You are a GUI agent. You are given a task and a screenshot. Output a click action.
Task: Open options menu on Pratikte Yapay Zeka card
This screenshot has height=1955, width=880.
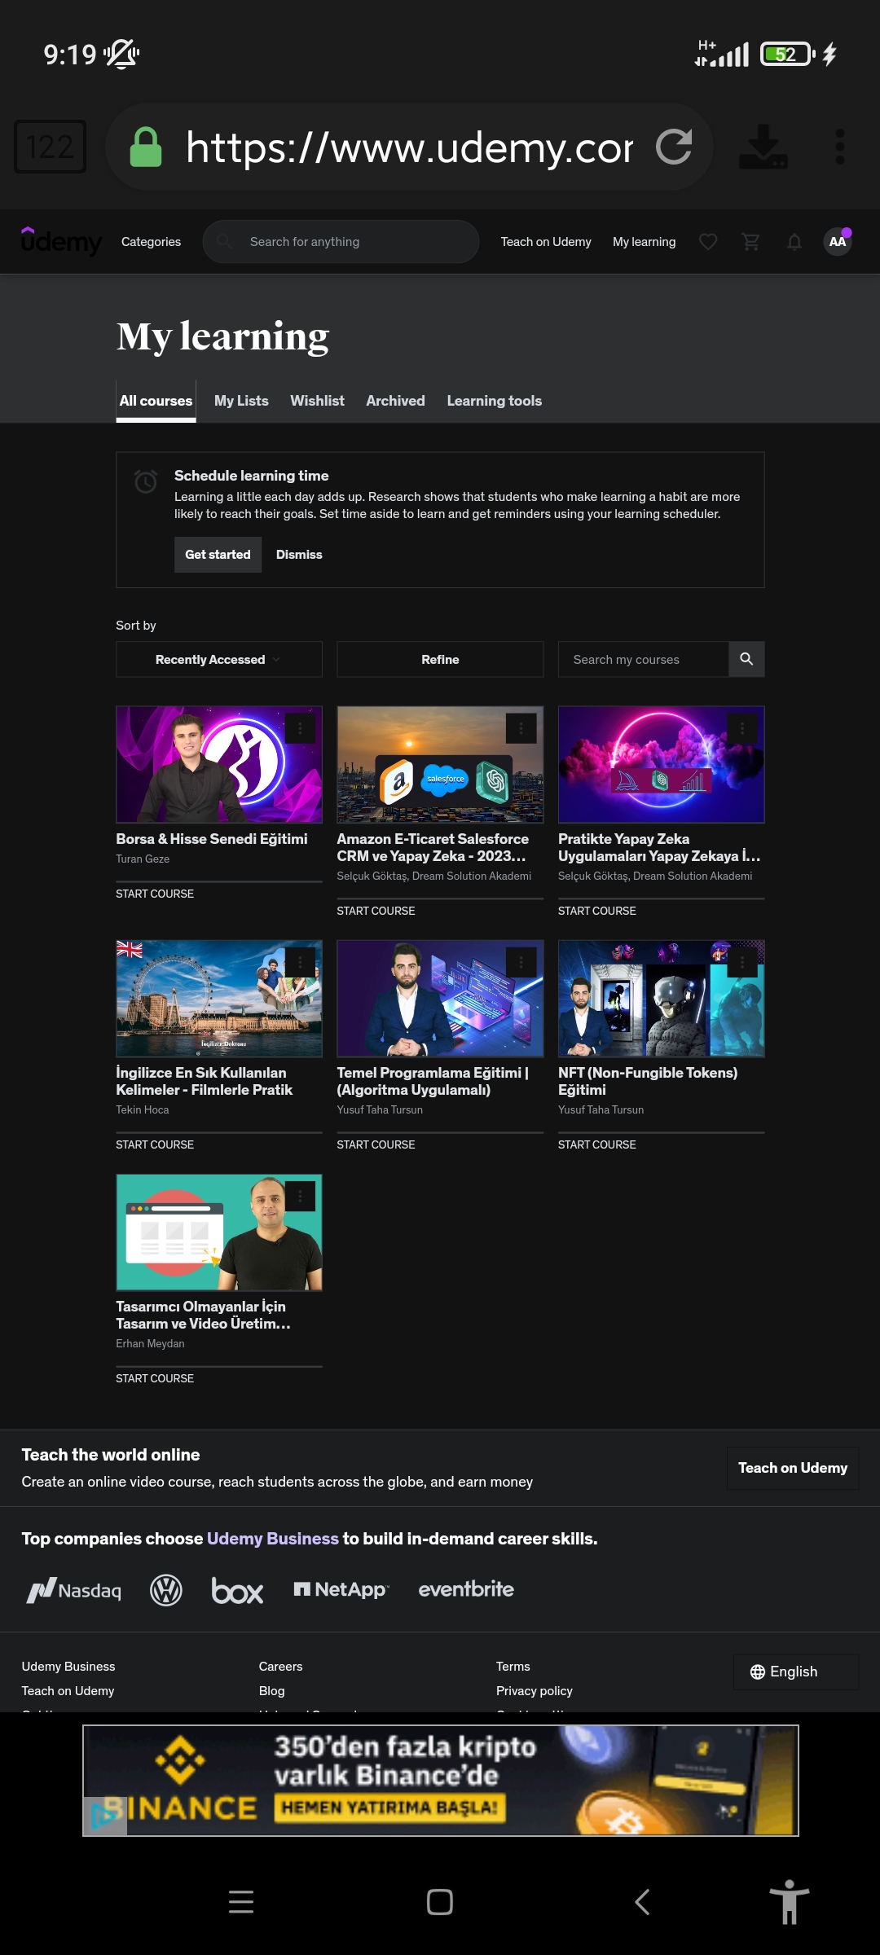click(742, 728)
